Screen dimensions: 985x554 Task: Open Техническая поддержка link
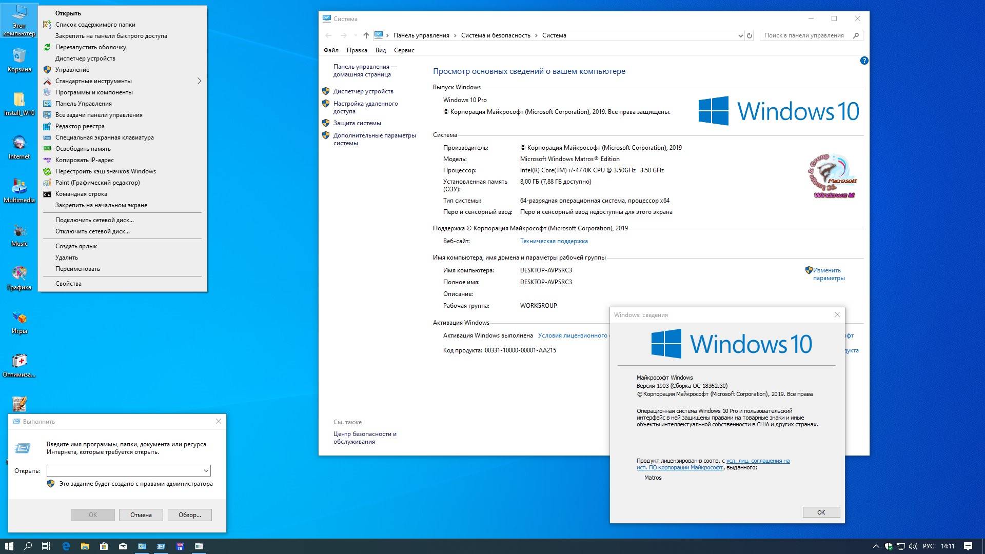[554, 241]
